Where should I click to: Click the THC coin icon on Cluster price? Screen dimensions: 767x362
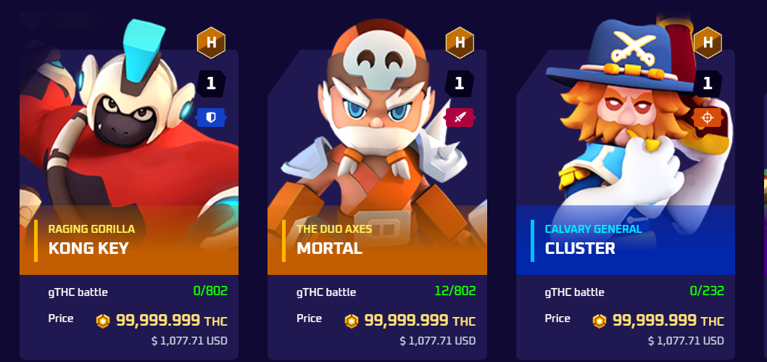tap(600, 321)
